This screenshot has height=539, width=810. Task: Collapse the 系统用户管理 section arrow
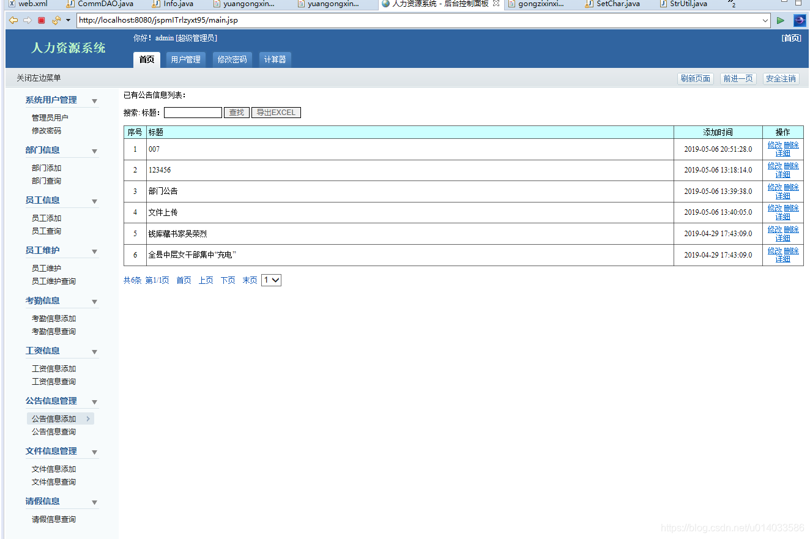pos(94,101)
